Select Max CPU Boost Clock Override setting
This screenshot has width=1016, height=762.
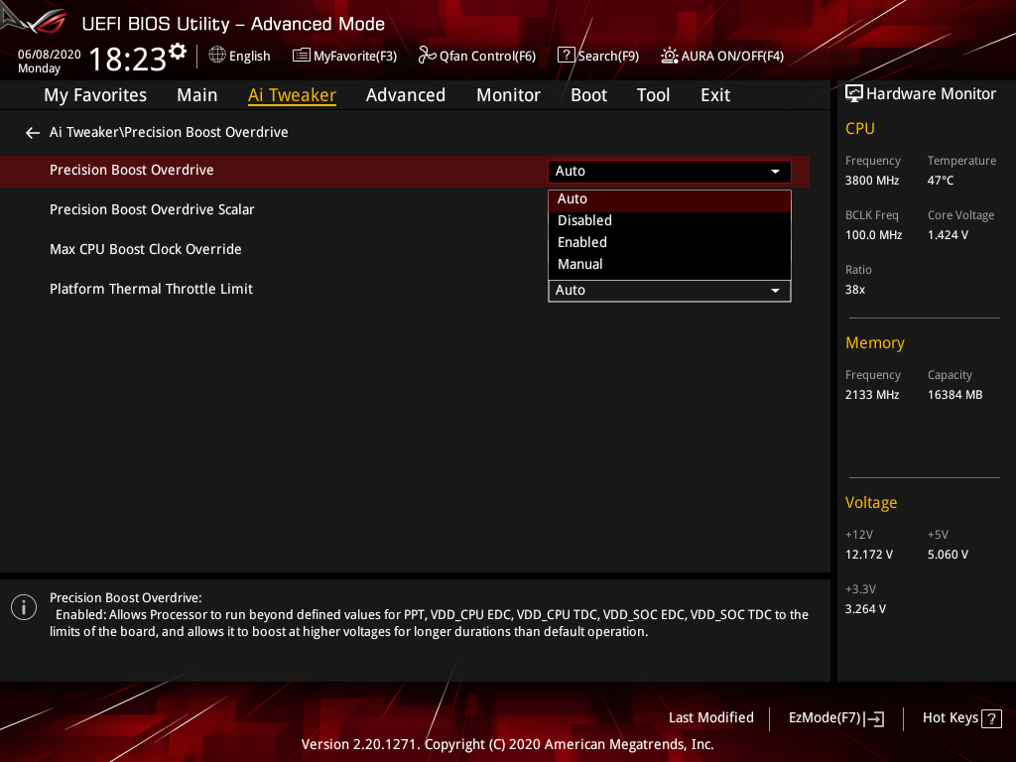click(145, 249)
